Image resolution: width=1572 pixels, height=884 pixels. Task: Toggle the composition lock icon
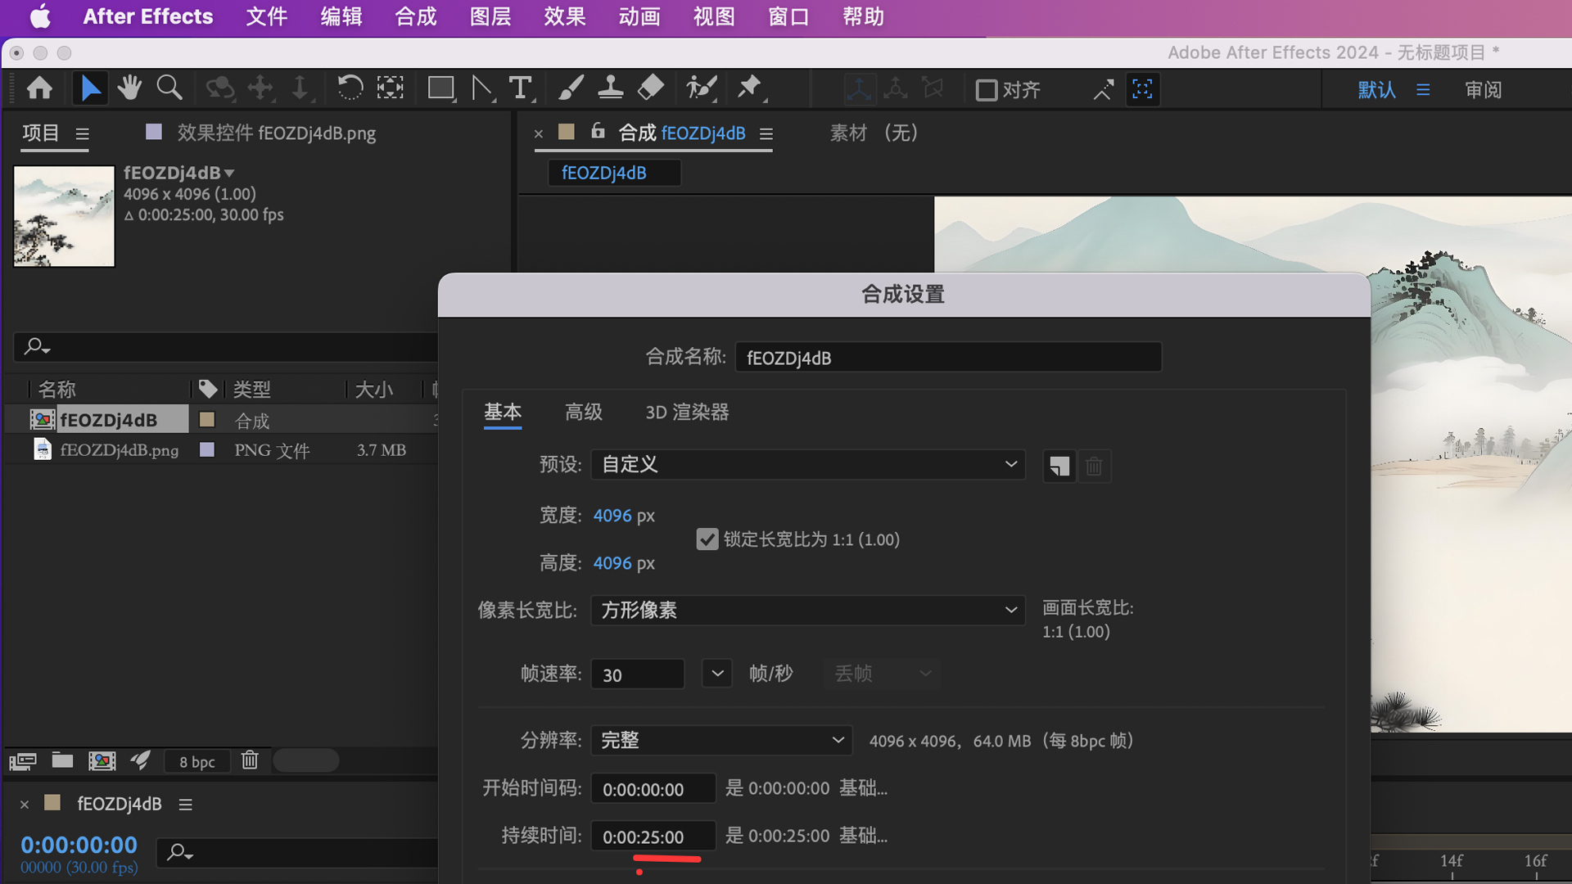point(597,132)
